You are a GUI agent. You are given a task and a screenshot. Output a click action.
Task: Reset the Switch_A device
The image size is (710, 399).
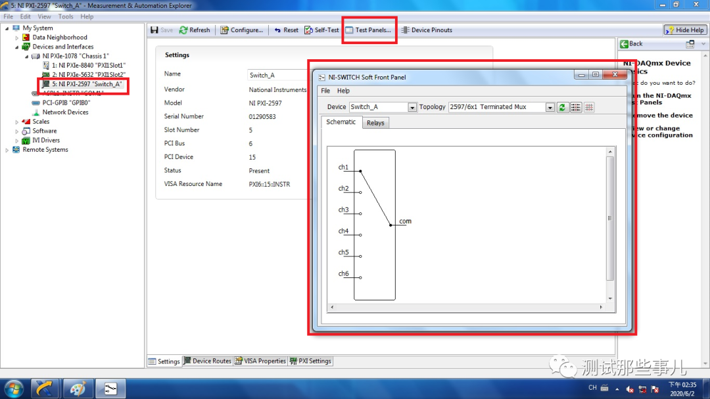[286, 30]
